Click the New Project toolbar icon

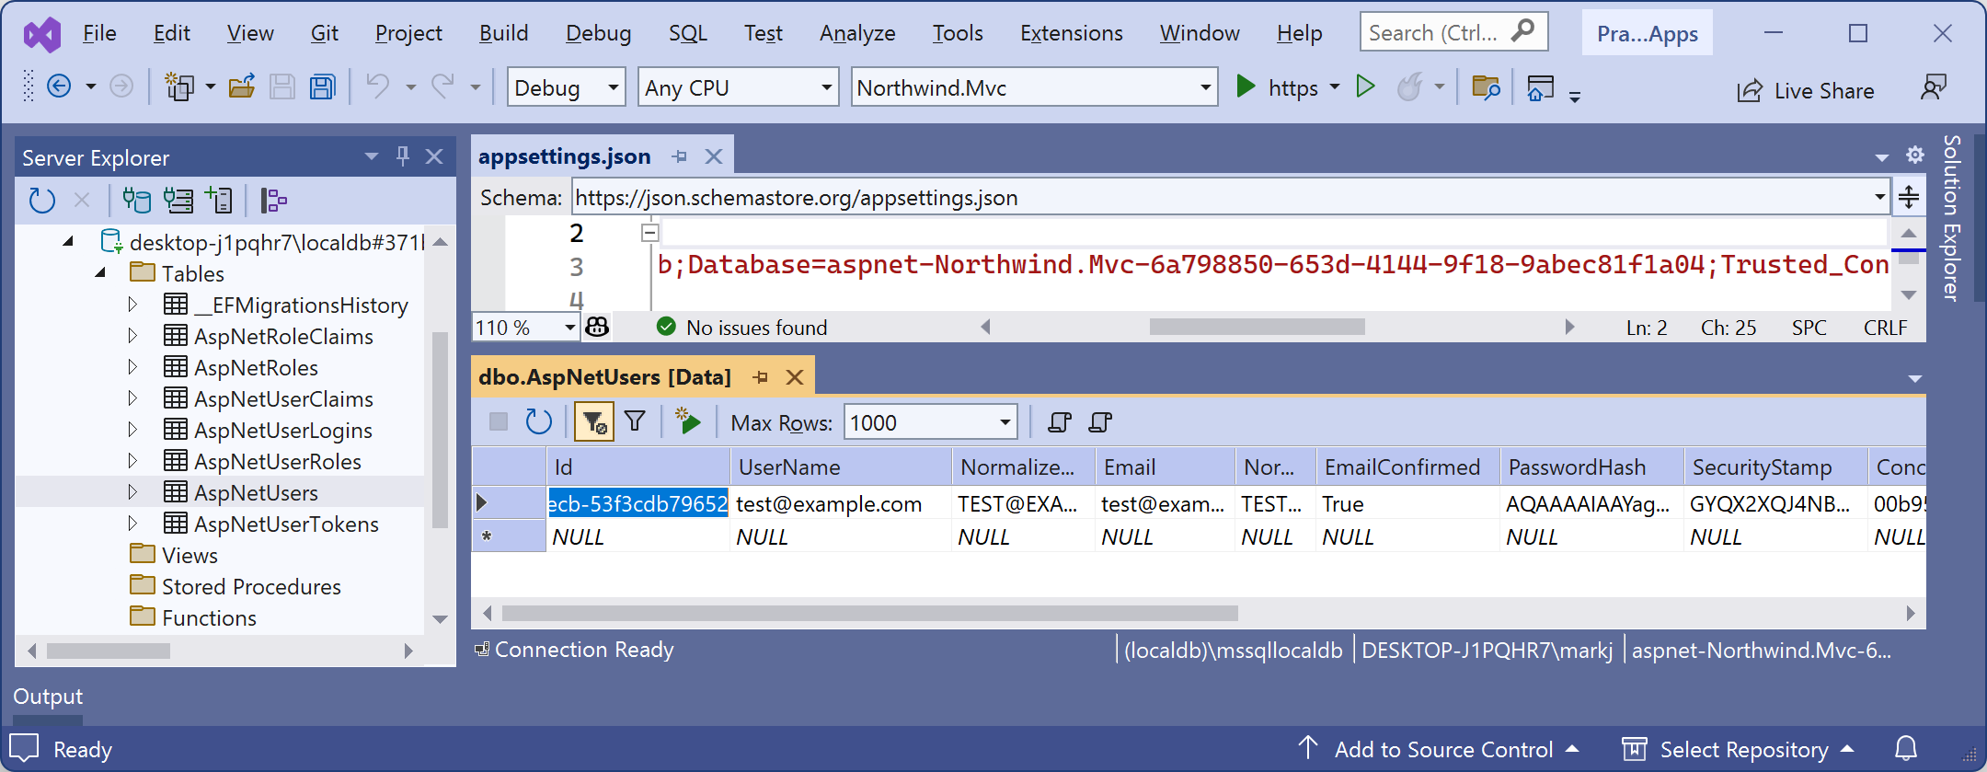click(178, 86)
